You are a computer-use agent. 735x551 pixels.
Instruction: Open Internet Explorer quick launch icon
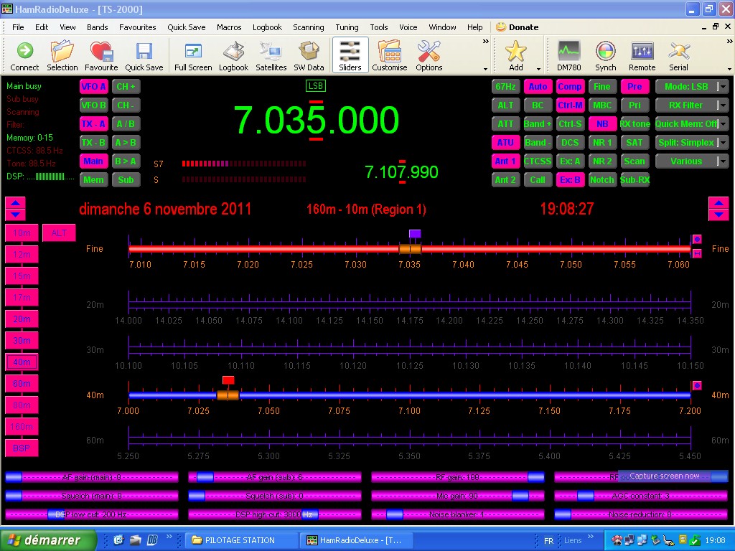click(x=118, y=540)
